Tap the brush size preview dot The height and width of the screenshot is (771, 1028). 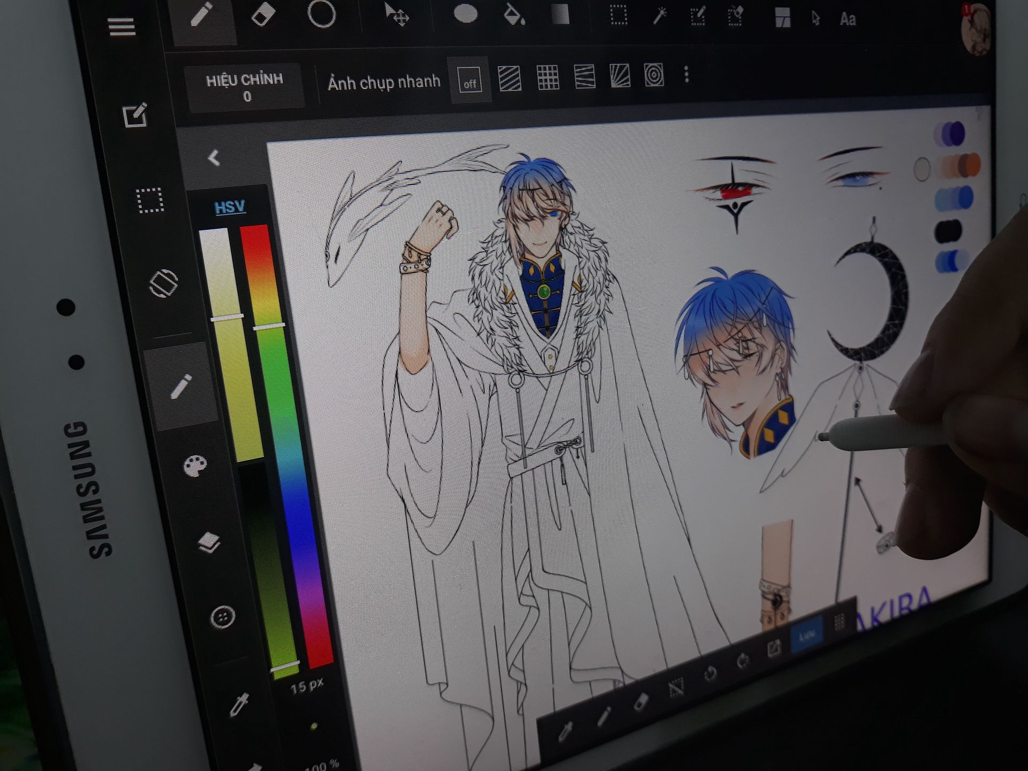pos(314,726)
